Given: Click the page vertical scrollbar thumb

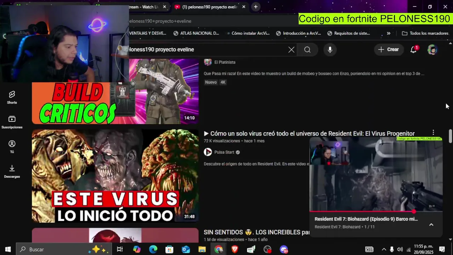Looking at the screenshot, I should click(x=451, y=136).
